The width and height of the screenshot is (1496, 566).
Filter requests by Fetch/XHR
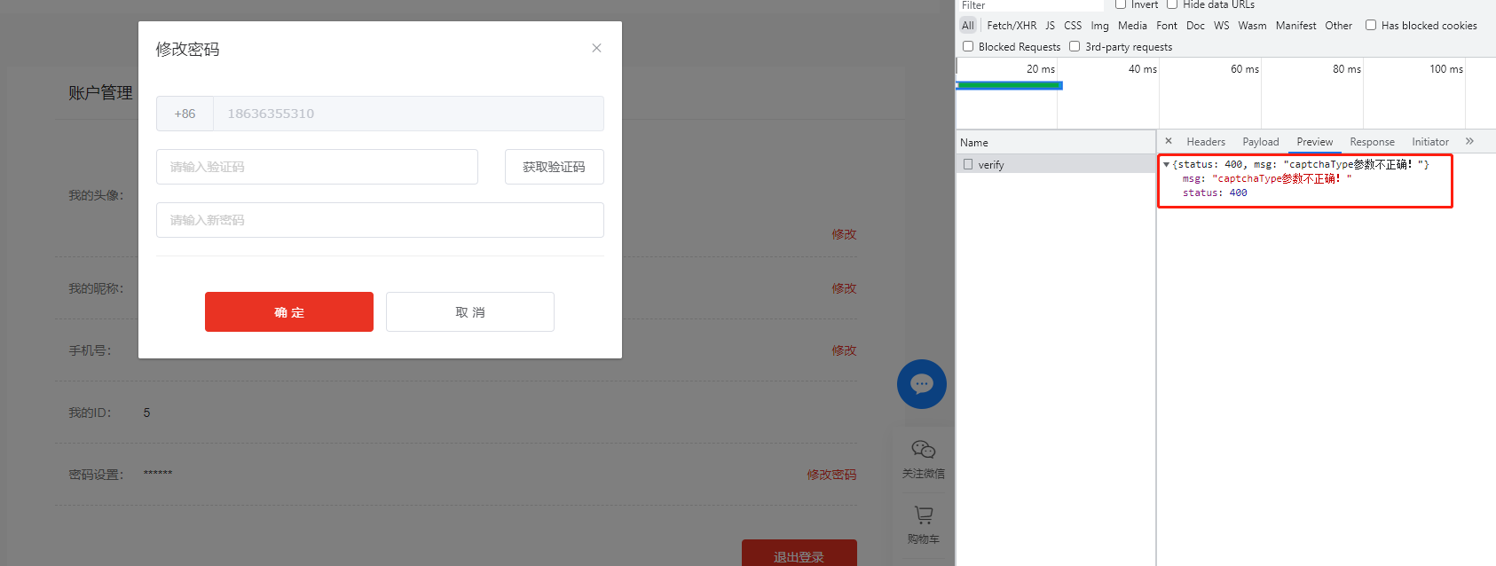[1012, 26]
